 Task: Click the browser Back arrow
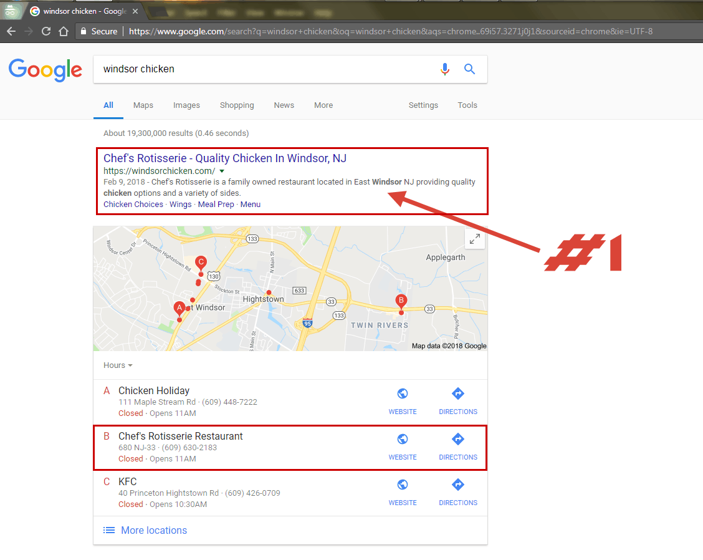click(x=11, y=31)
